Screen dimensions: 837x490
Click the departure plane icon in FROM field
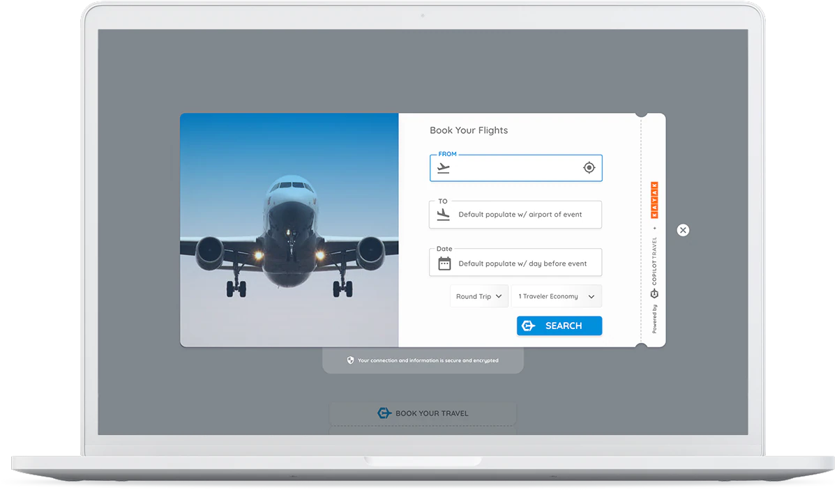[444, 168]
